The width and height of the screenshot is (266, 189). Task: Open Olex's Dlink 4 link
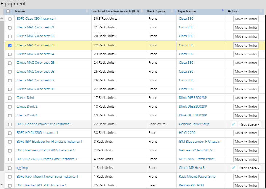coord(27,115)
